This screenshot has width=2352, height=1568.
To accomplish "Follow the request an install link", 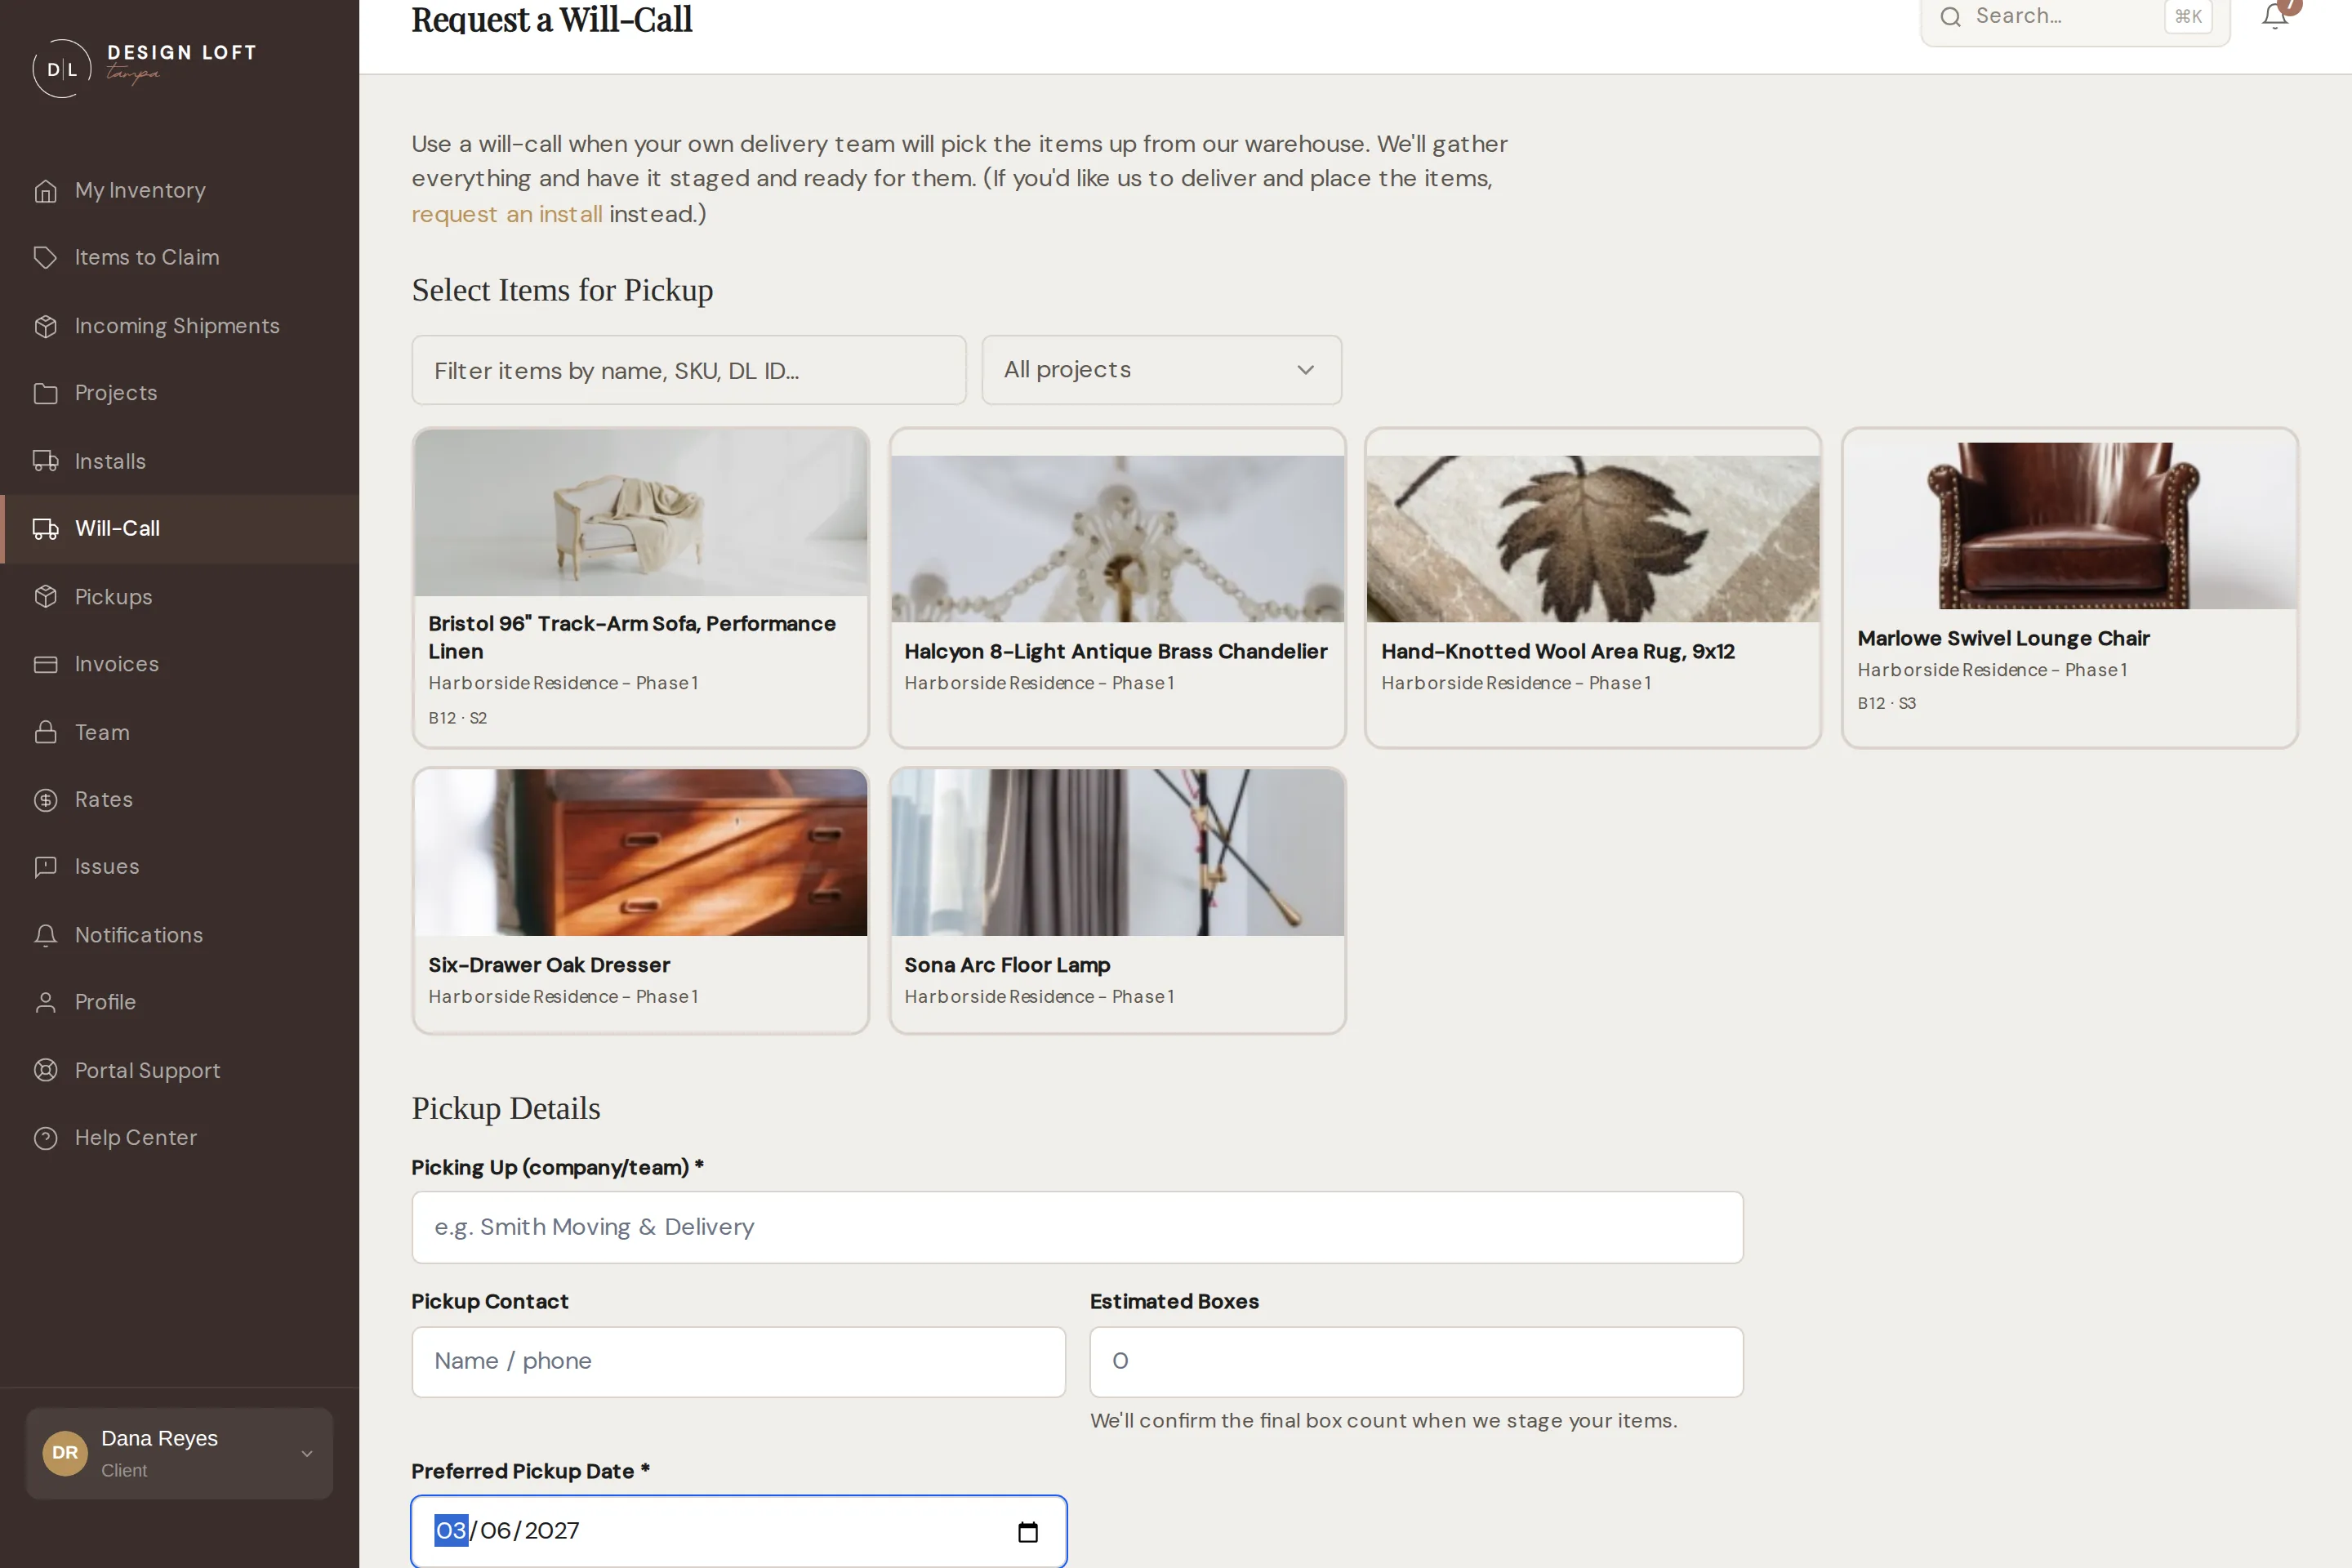I will [x=506, y=214].
